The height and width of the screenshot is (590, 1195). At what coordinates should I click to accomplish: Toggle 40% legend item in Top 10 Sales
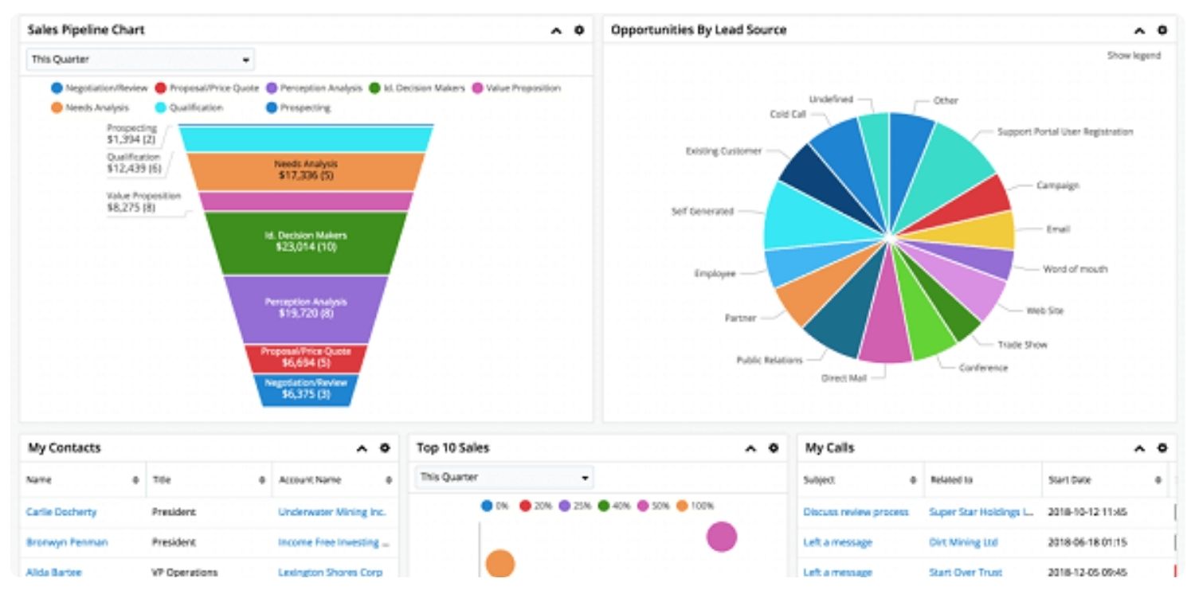[613, 506]
